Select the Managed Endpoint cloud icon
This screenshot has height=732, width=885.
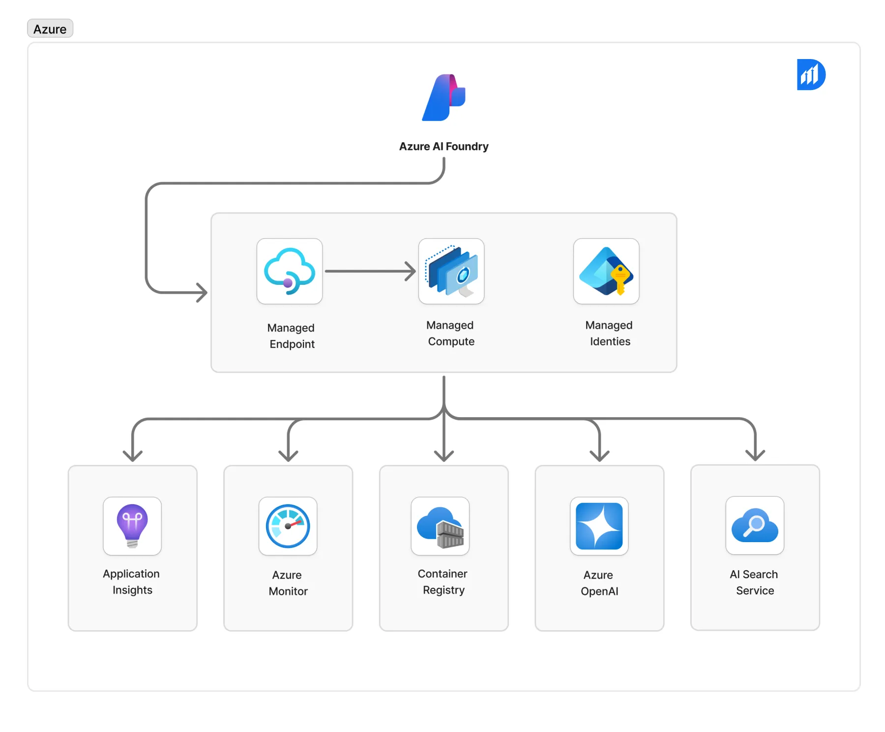[x=290, y=271]
